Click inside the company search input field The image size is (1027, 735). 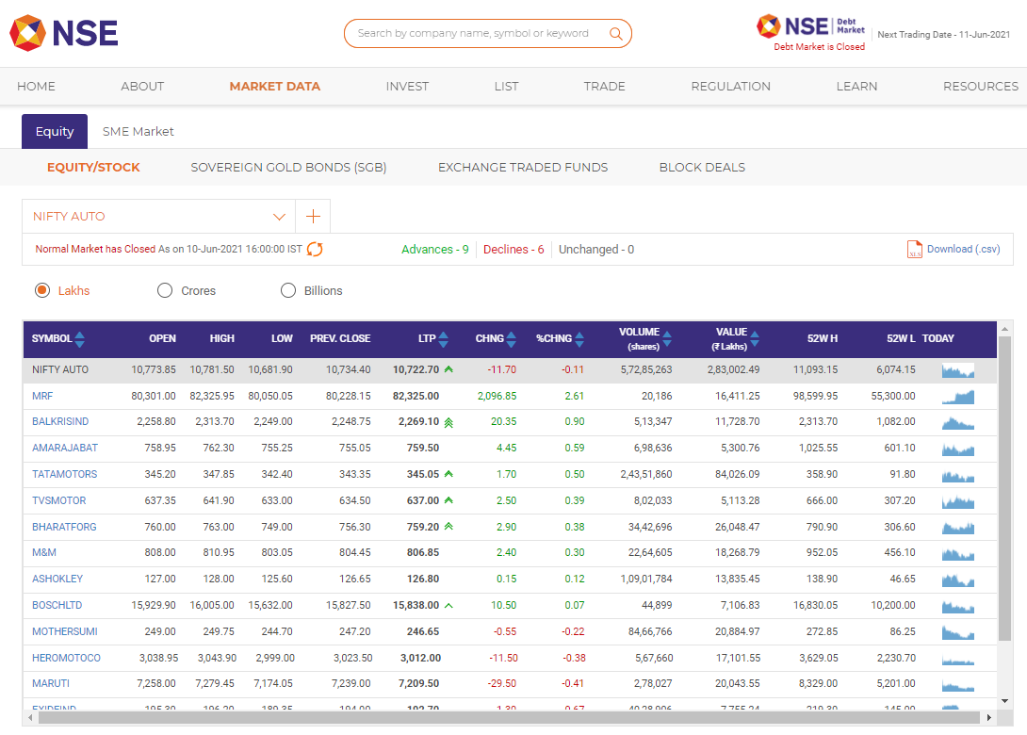[x=471, y=33]
